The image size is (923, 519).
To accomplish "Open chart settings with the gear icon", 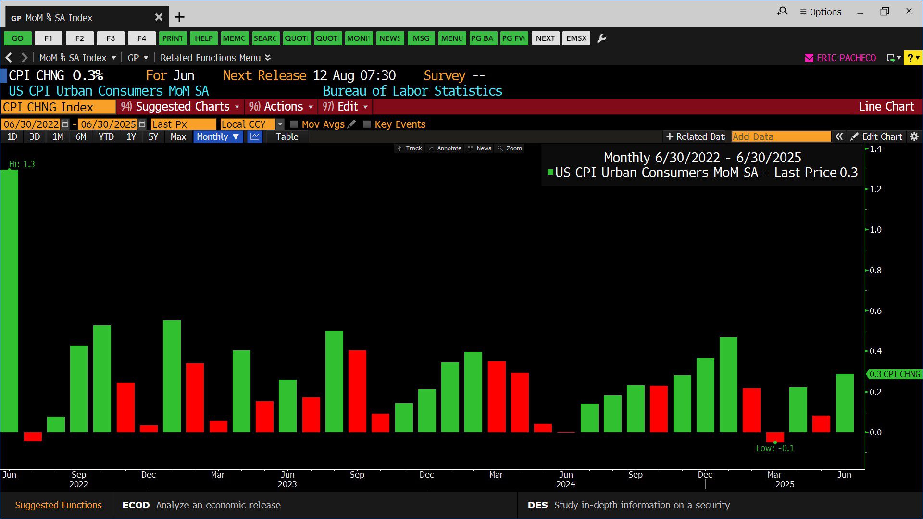I will pos(914,136).
